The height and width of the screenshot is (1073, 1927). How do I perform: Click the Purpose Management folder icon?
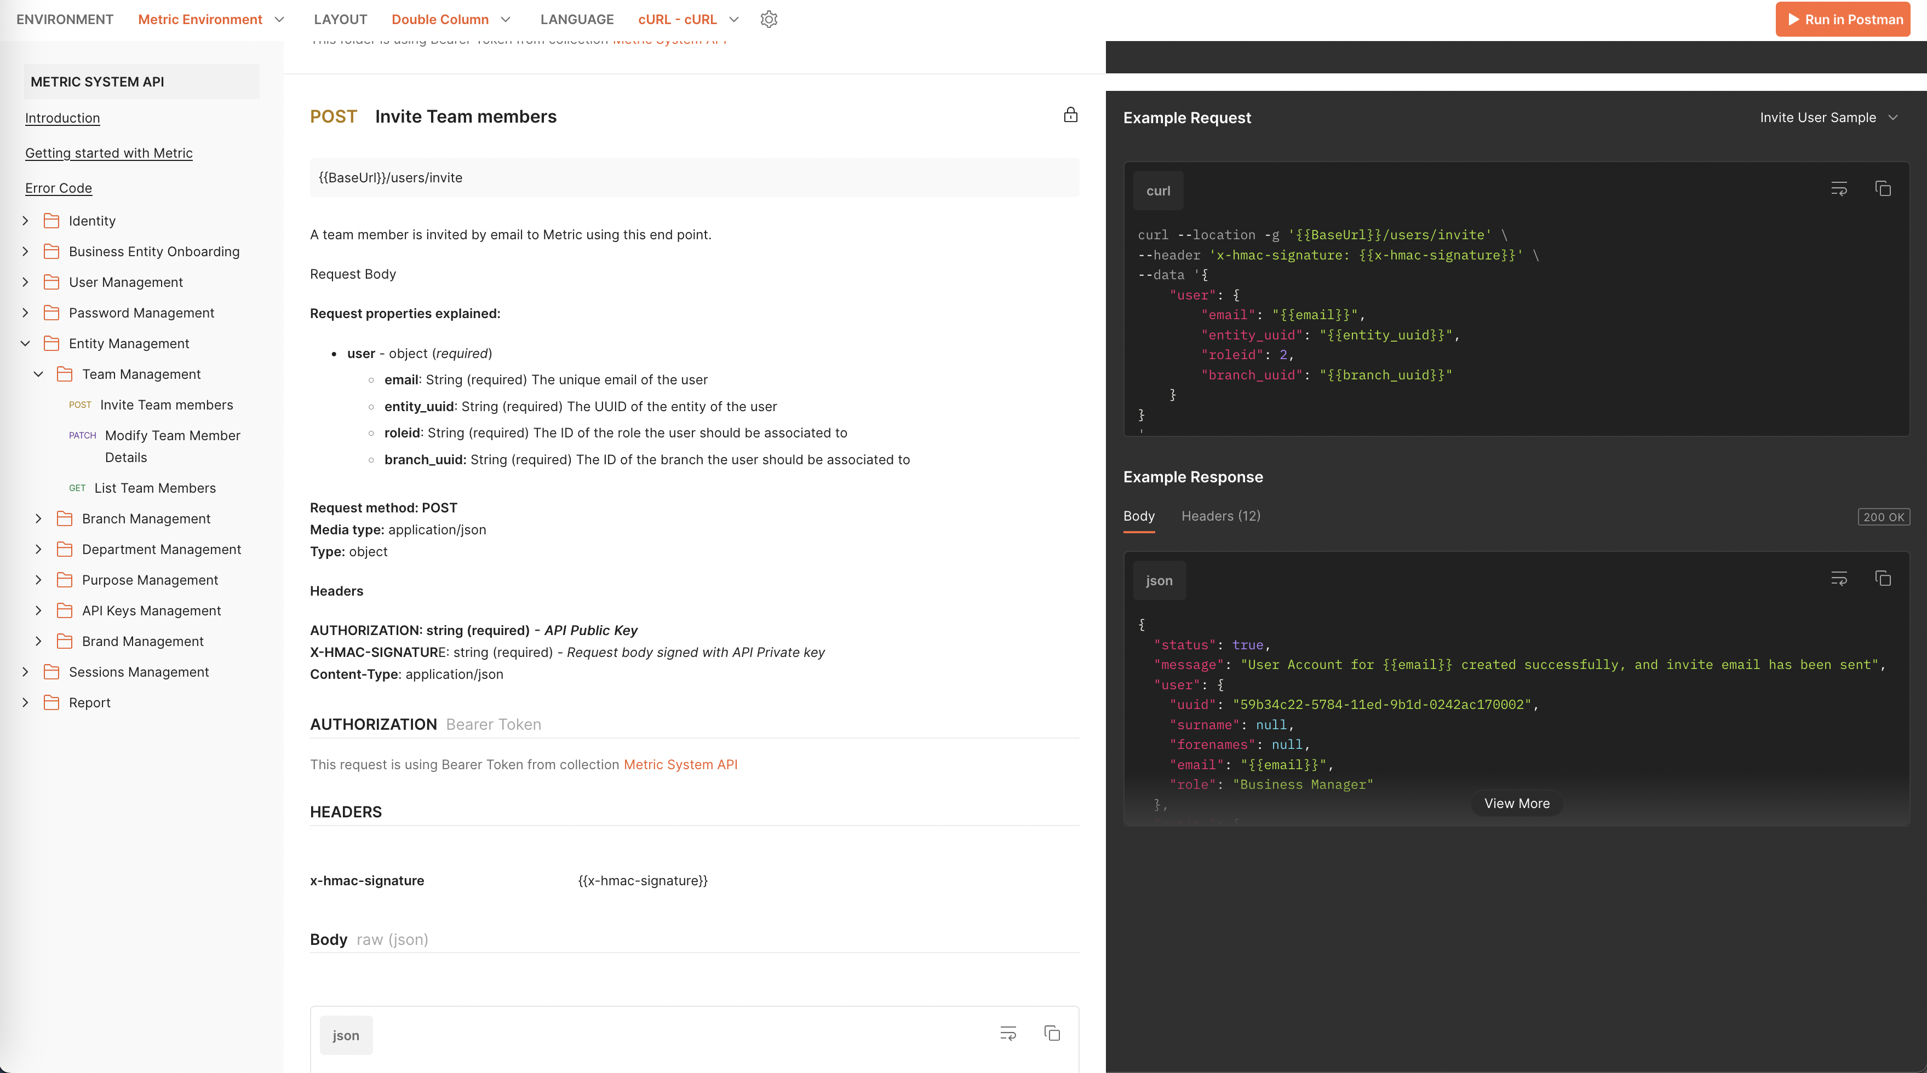coord(65,580)
